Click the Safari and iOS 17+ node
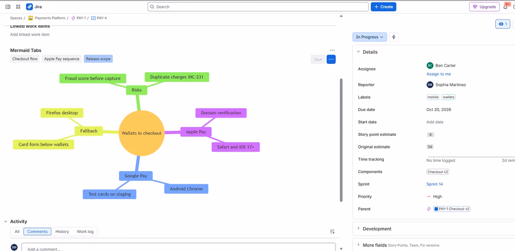 tap(236, 147)
